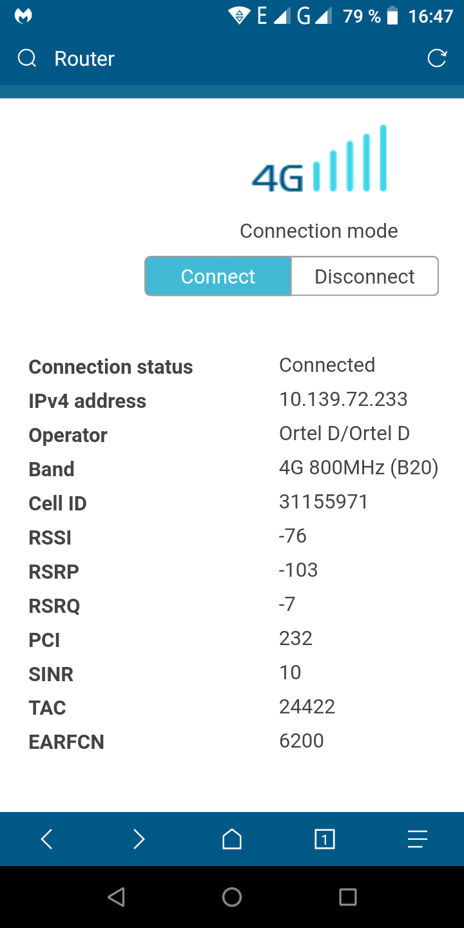Open the browser home page icon
This screenshot has width=464, height=928.
click(232, 839)
